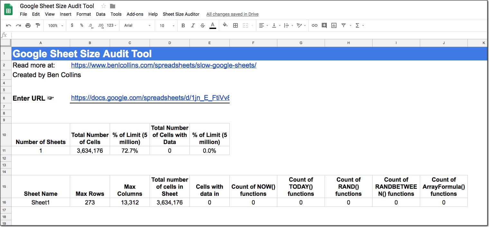Click the select-all corner of the grid
This screenshot has height=227, width=489.
pyautogui.click(x=5, y=43)
